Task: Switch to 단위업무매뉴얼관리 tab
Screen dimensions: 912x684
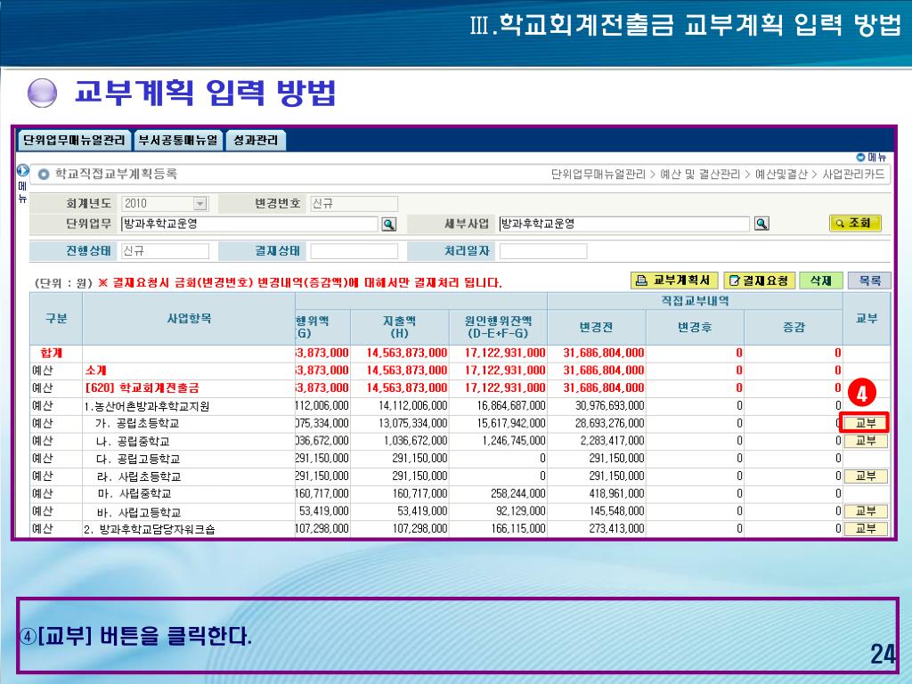Action: [74, 140]
